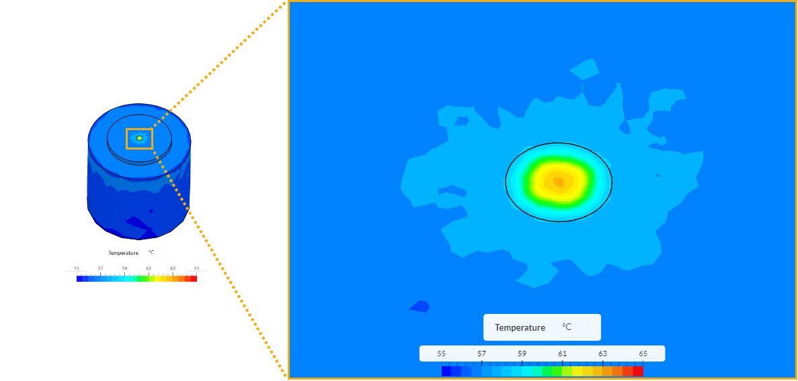Click the orange hot spot center in zoomed view
Screen dimensions: 798x381
pos(559,181)
